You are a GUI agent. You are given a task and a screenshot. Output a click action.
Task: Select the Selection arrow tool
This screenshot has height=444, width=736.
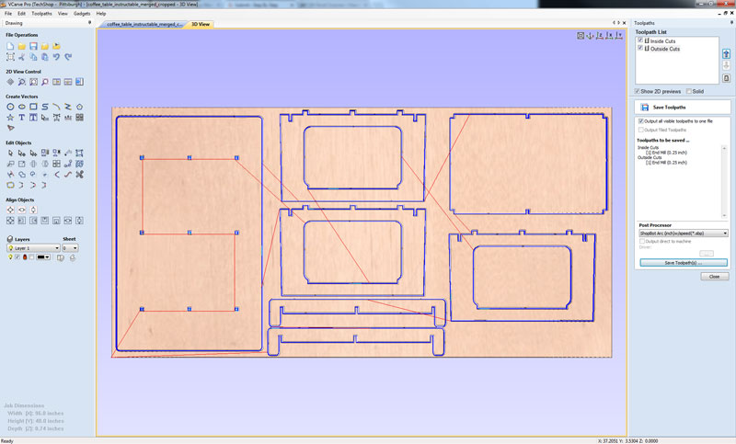pos(10,153)
